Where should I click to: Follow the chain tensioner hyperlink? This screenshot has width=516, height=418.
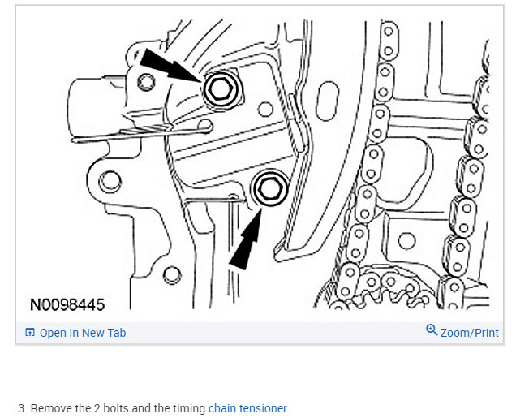[x=247, y=408]
